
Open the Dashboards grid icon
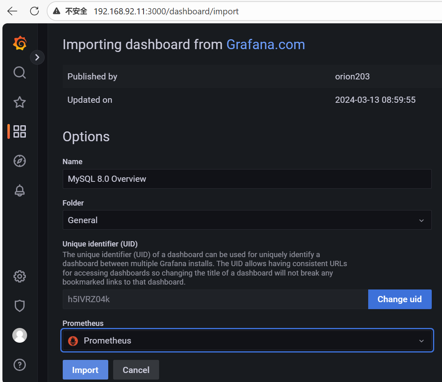(20, 131)
